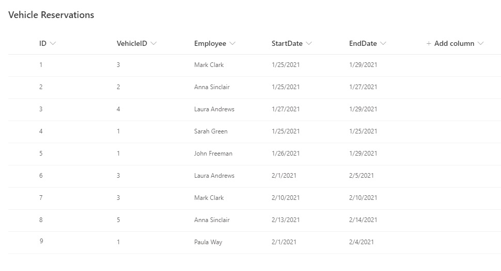Click the EndDate column chevron icon
Viewport: 501px width, 271px height.
click(383, 43)
